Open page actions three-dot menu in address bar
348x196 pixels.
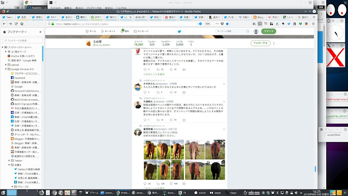[x=217, y=24]
